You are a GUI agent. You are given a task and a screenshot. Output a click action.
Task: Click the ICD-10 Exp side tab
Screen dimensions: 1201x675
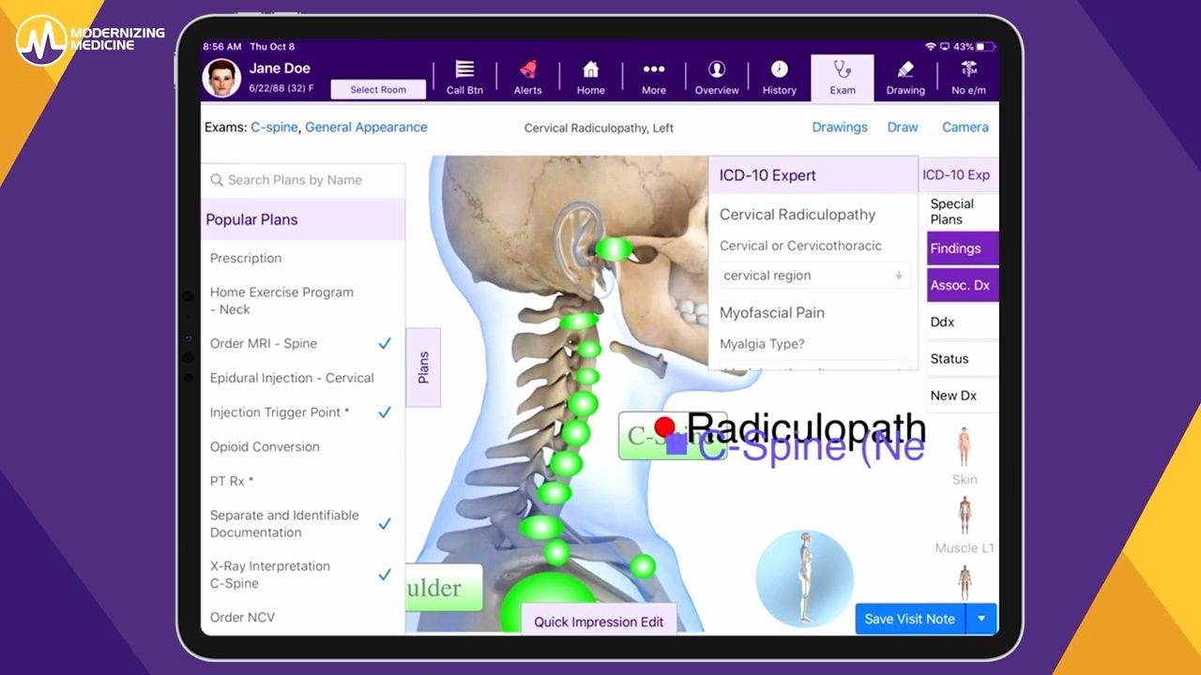point(957,175)
